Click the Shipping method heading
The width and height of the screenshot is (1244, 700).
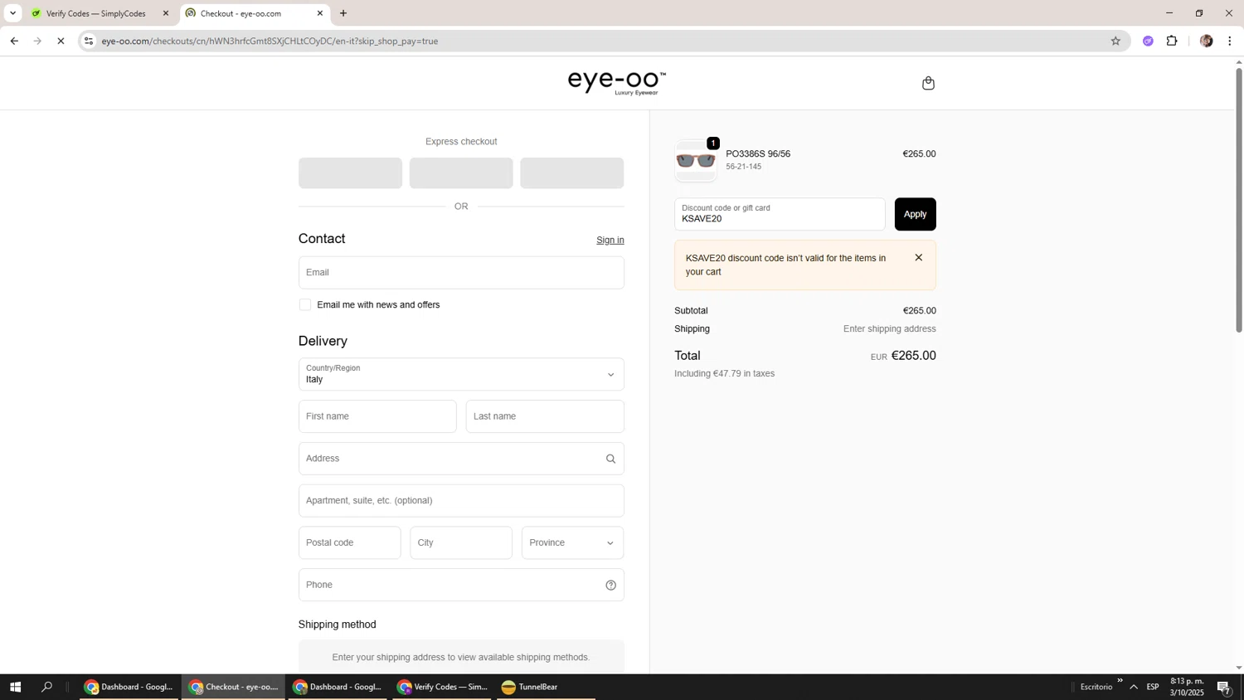[x=337, y=625]
